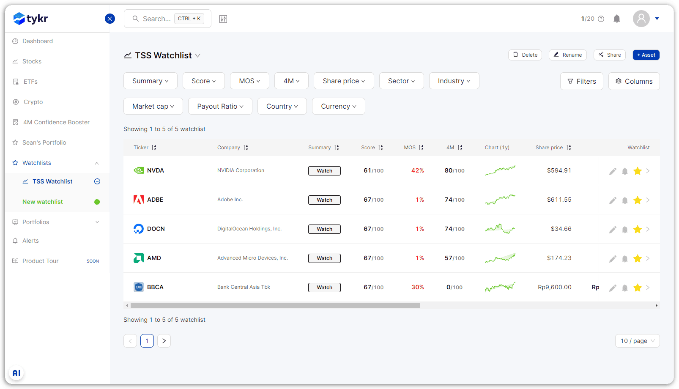Open Crypto in the sidebar
Image resolution: width=679 pixels, height=389 pixels.
33,102
